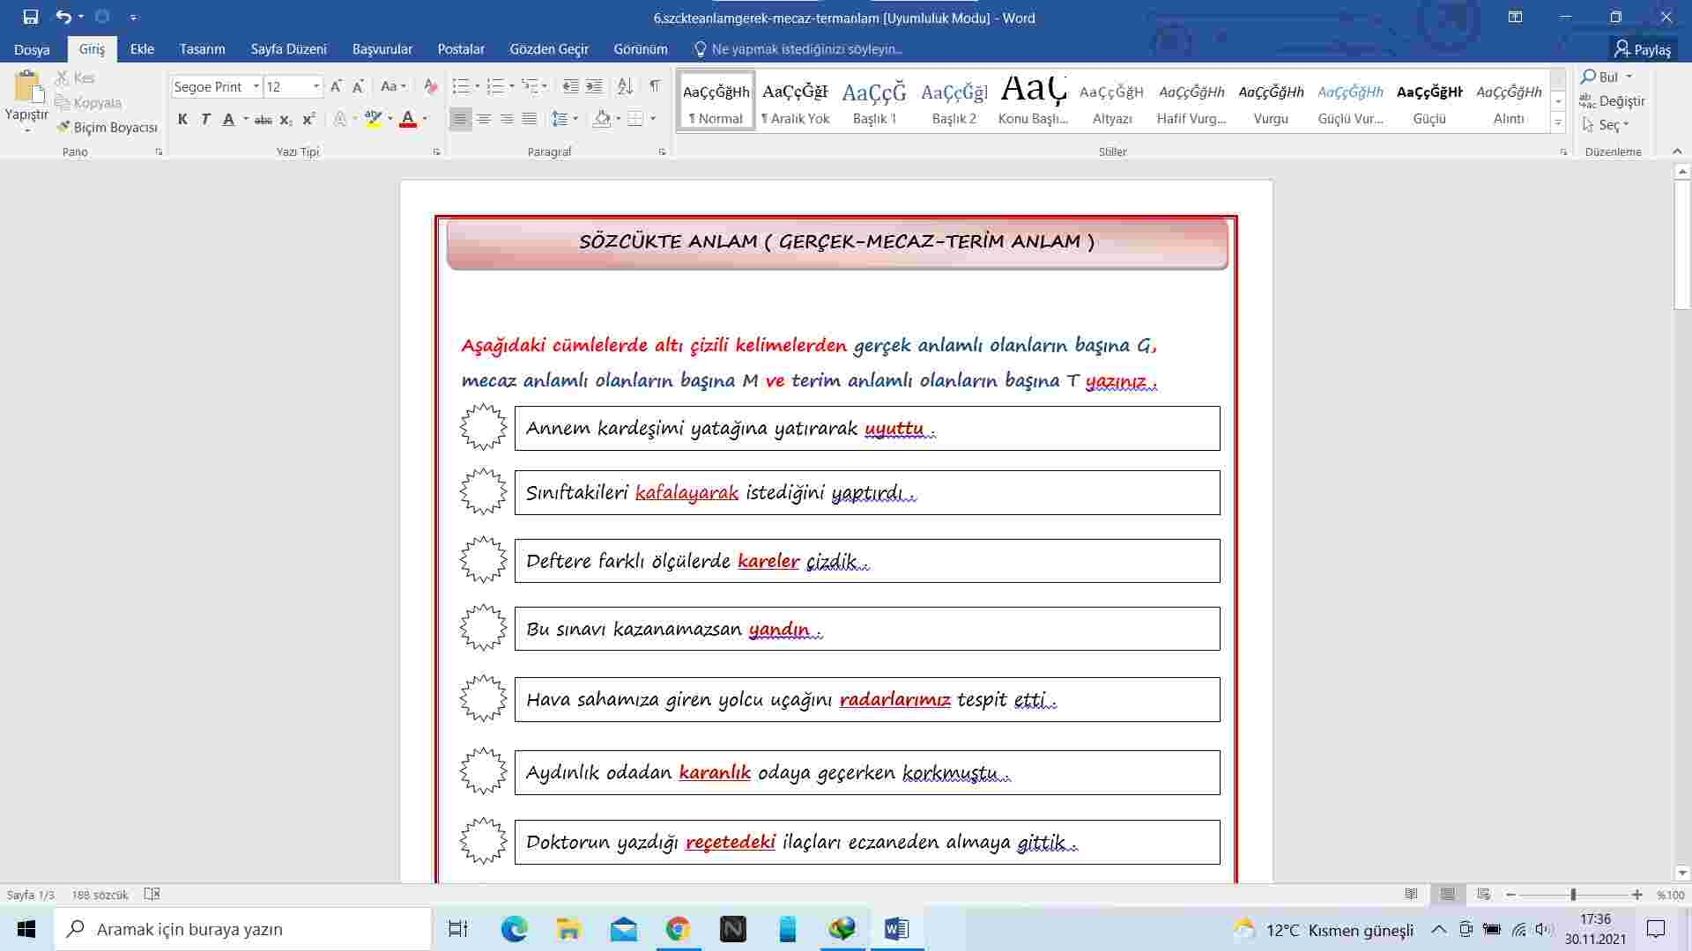
Task: Increase font size with grow font icon
Action: (x=336, y=86)
